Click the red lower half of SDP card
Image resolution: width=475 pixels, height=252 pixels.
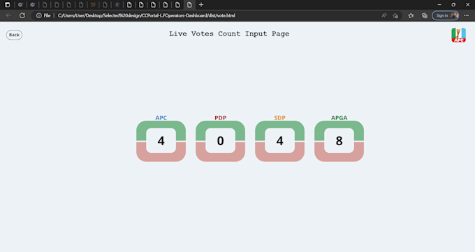279,157
